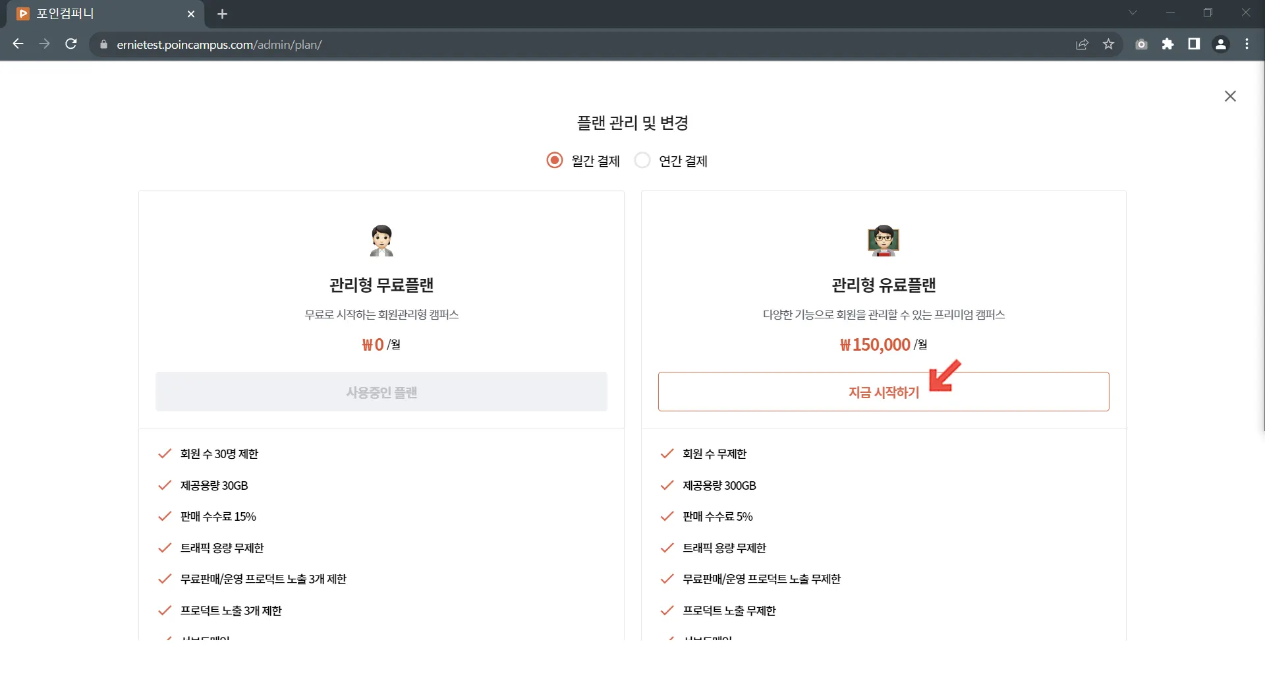Open the Chrome profile menu
The width and height of the screenshot is (1265, 679).
pyautogui.click(x=1221, y=44)
